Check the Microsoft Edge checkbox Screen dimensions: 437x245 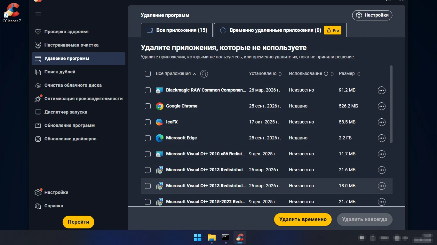point(148,138)
